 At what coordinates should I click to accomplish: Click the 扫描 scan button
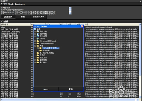[23, 17]
